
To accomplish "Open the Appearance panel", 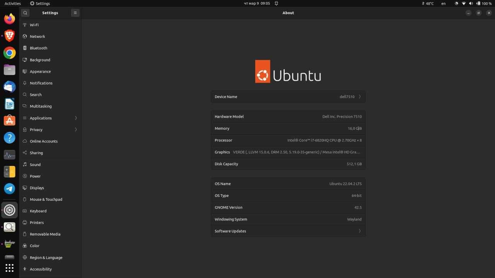I will pyautogui.click(x=50, y=71).
